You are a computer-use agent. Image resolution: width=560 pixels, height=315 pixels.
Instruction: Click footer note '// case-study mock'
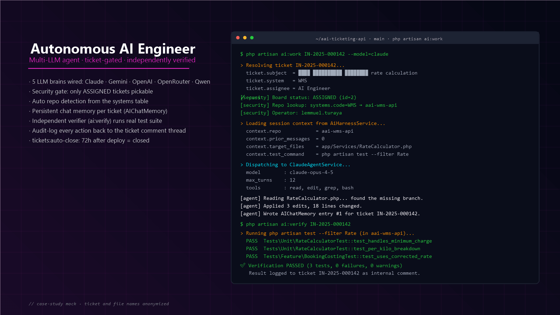[99, 304]
